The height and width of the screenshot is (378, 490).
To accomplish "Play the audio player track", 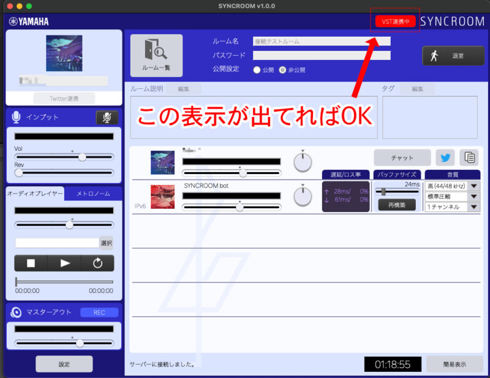I will coord(64,263).
